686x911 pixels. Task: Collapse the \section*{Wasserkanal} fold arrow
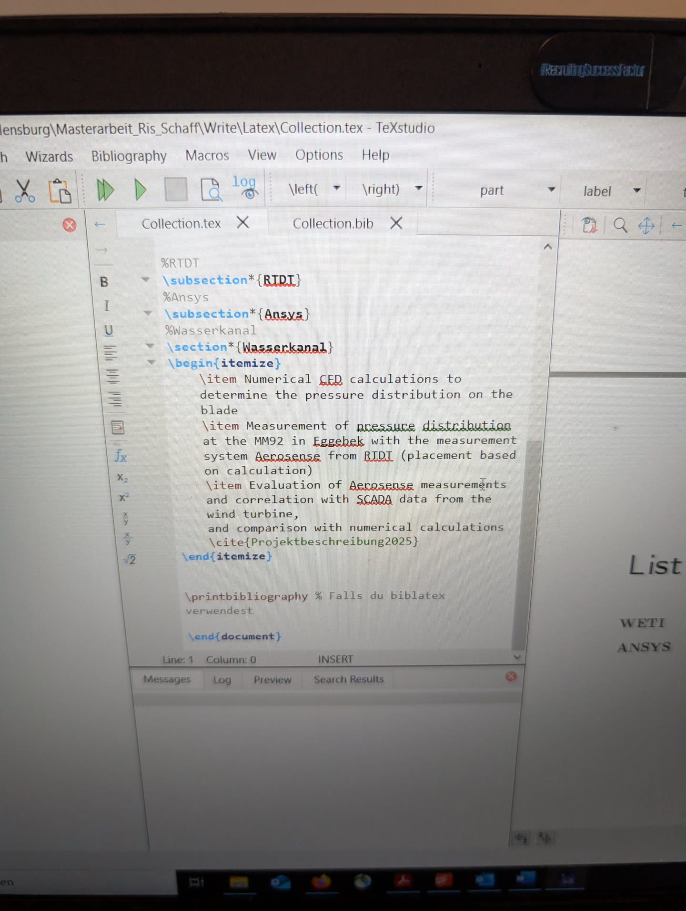tap(150, 346)
